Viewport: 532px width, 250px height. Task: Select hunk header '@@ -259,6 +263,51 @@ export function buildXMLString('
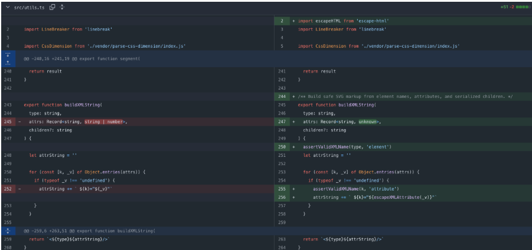(89, 231)
